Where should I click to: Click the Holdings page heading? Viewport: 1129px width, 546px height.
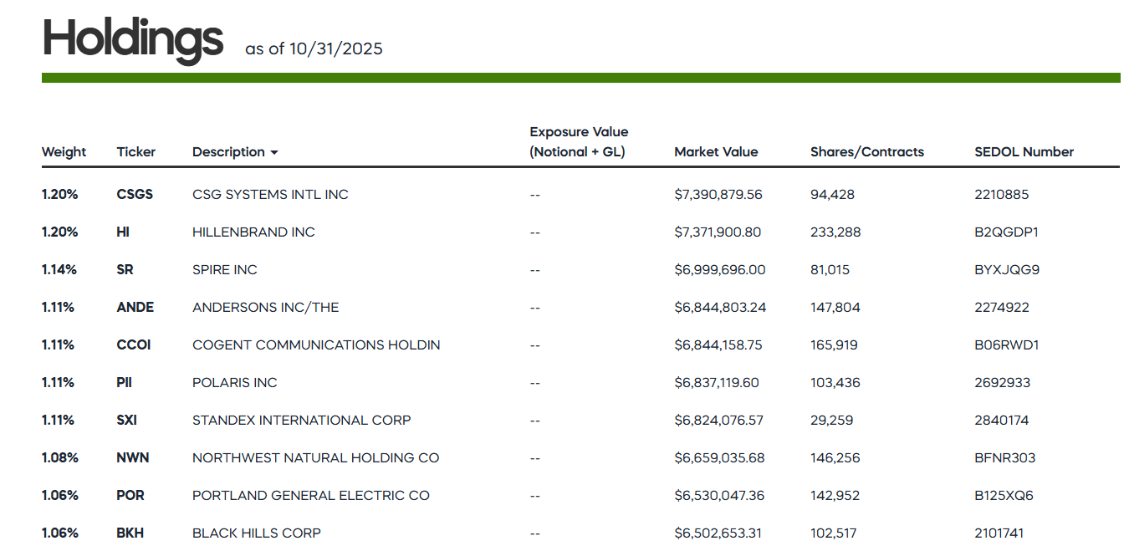pyautogui.click(x=132, y=35)
